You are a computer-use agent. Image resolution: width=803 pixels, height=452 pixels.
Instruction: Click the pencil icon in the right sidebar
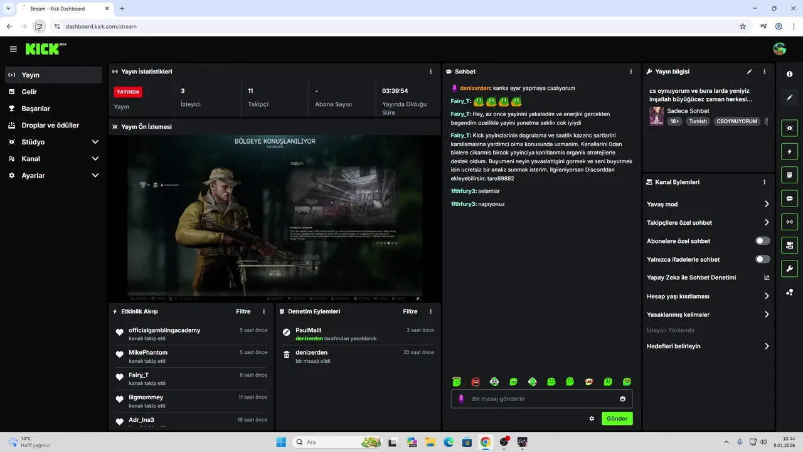(x=789, y=98)
